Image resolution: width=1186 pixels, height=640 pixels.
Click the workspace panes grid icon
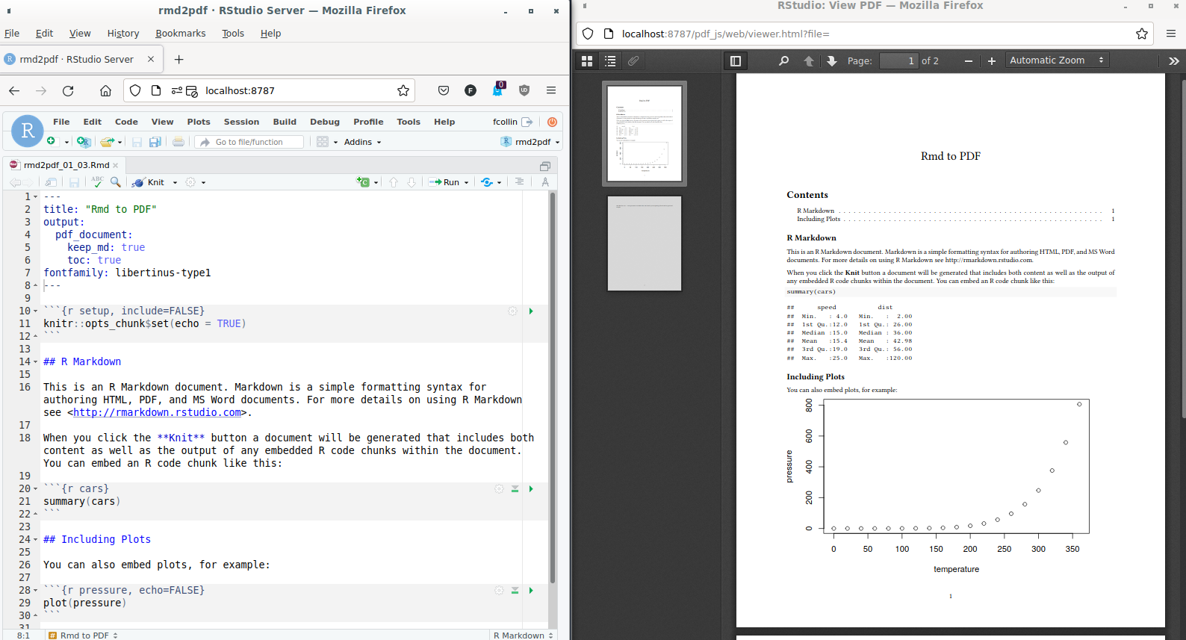click(323, 142)
